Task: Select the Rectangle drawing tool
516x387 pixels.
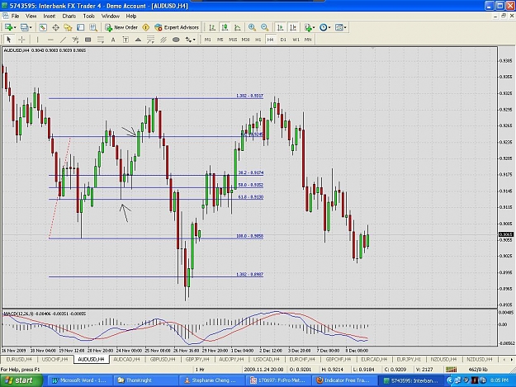Action: point(88,40)
